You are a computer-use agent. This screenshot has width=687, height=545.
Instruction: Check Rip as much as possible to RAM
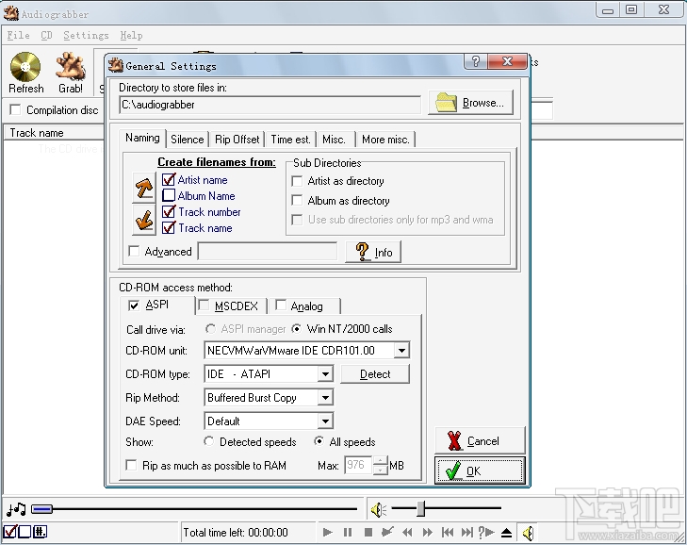coord(131,465)
